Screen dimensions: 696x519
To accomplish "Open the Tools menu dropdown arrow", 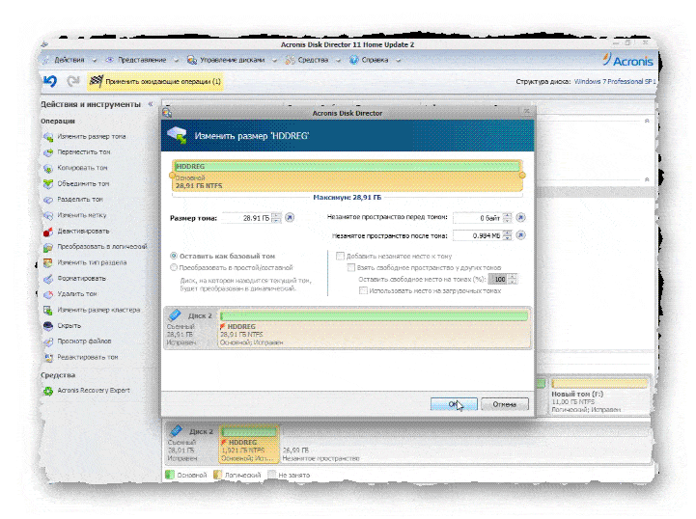I will [x=338, y=61].
